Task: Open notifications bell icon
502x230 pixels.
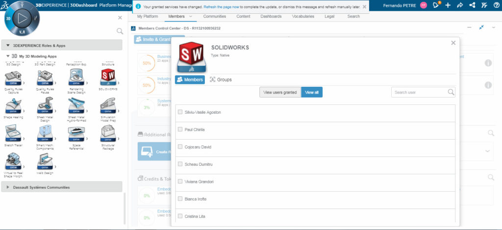Action: 435,5
